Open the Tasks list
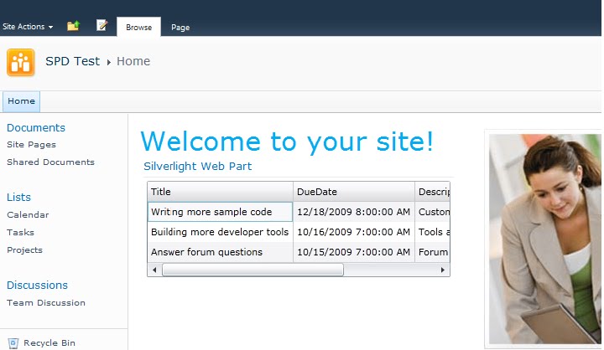 pyautogui.click(x=20, y=232)
